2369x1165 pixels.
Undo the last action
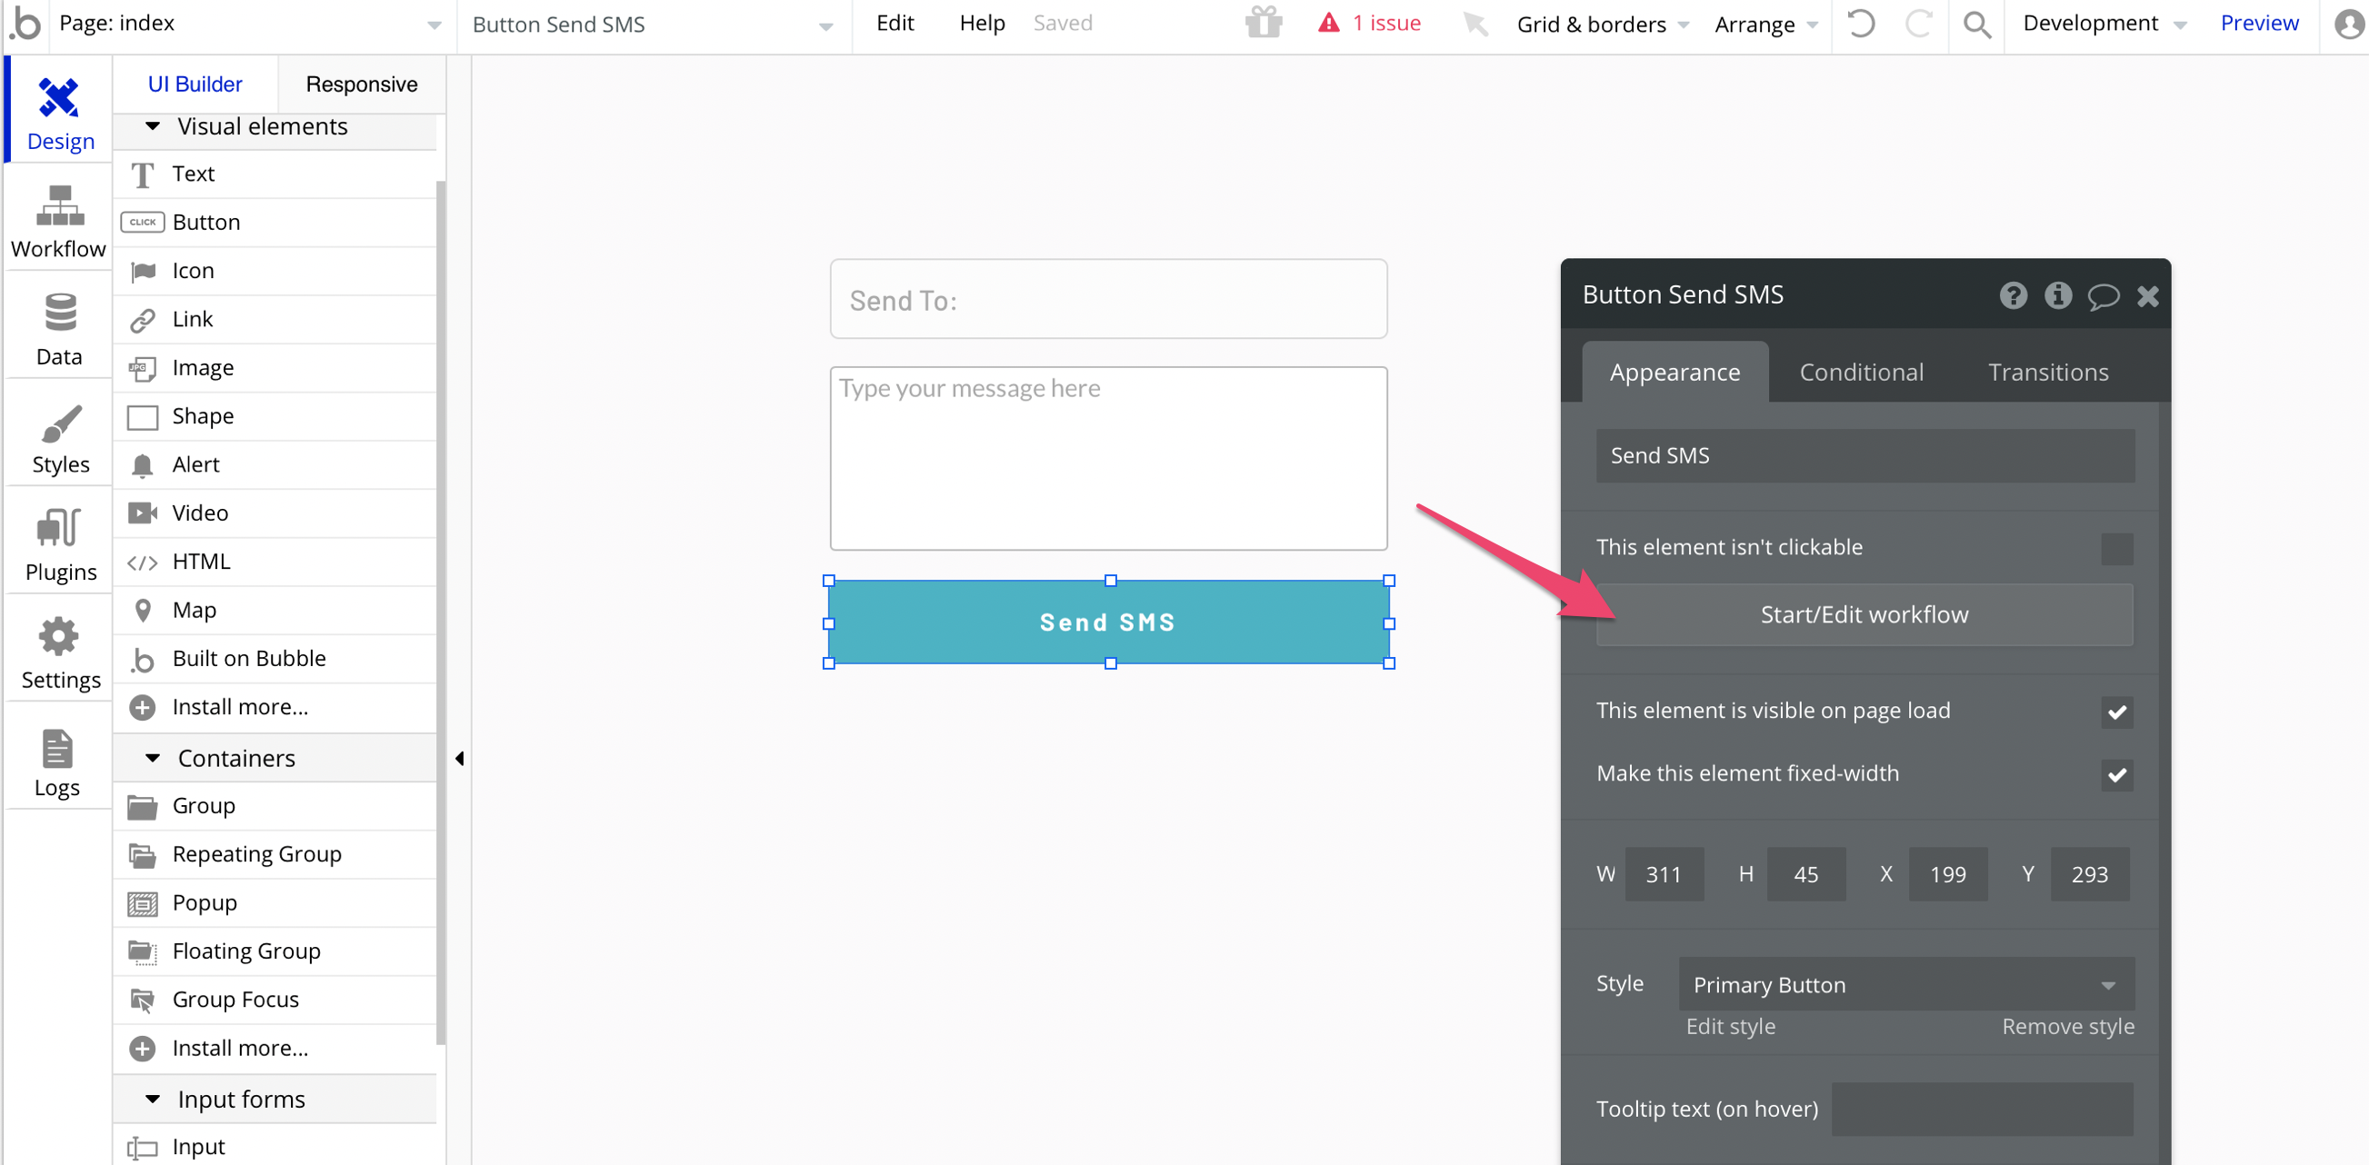[1861, 23]
